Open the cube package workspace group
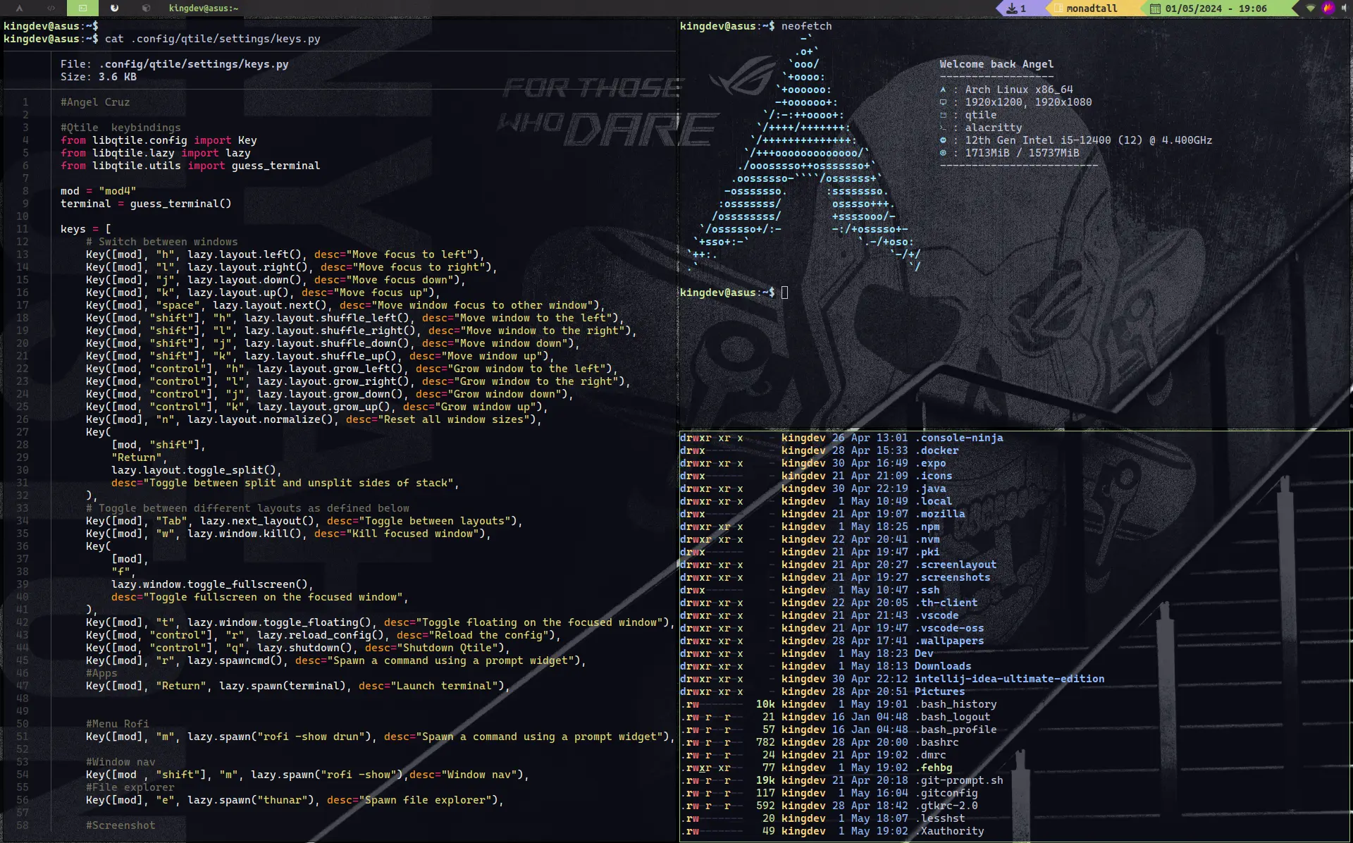This screenshot has width=1353, height=843. click(146, 8)
